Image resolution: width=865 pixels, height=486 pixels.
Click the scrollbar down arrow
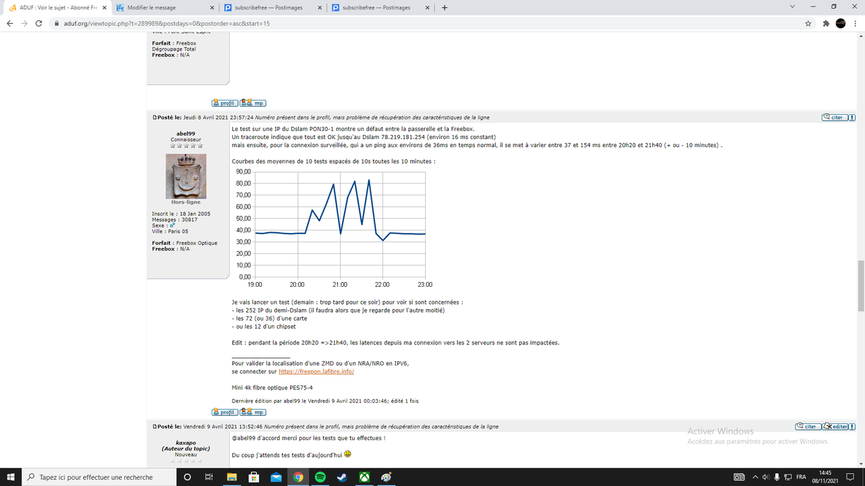[860, 464]
